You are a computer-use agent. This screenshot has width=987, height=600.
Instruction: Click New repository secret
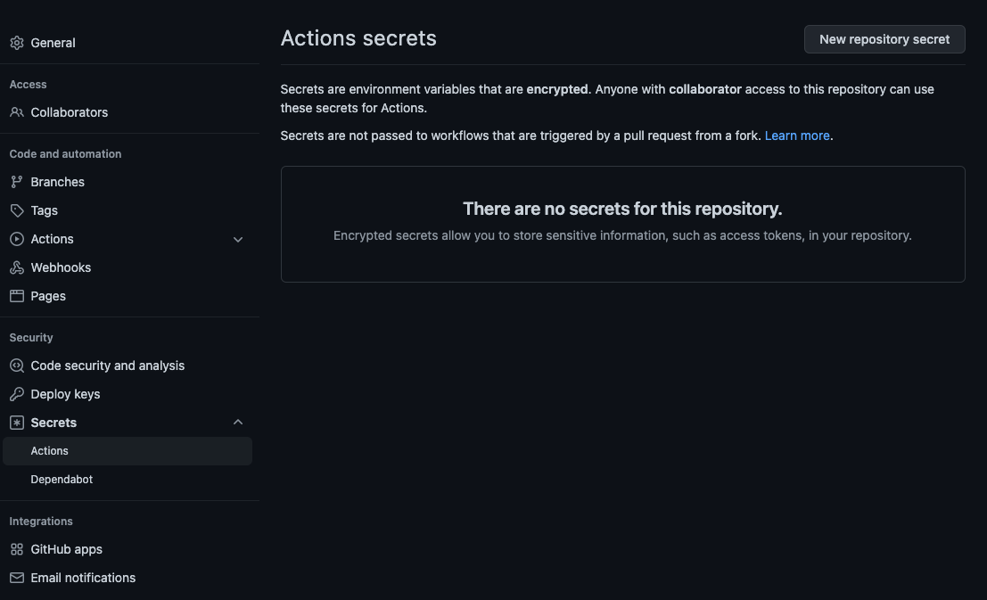884,39
